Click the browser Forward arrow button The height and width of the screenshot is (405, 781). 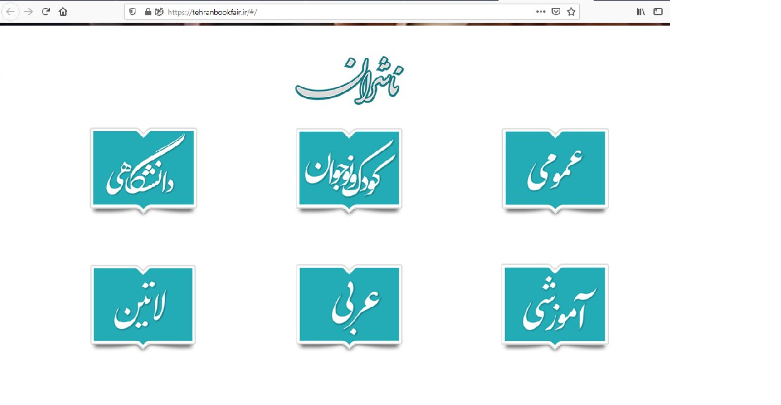pos(28,12)
